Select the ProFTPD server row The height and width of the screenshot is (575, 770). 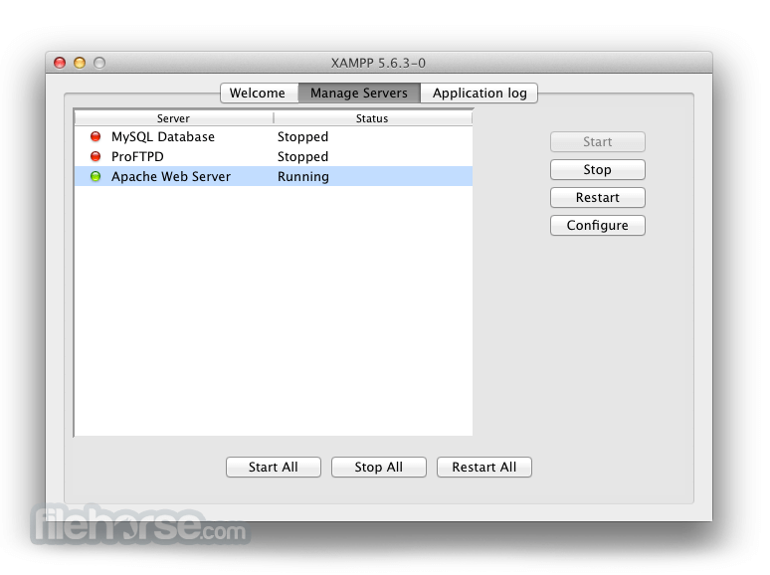click(x=274, y=156)
